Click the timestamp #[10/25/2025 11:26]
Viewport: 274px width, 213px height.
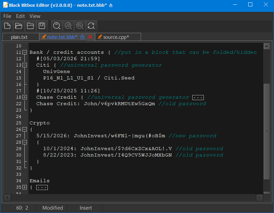(x=68, y=91)
